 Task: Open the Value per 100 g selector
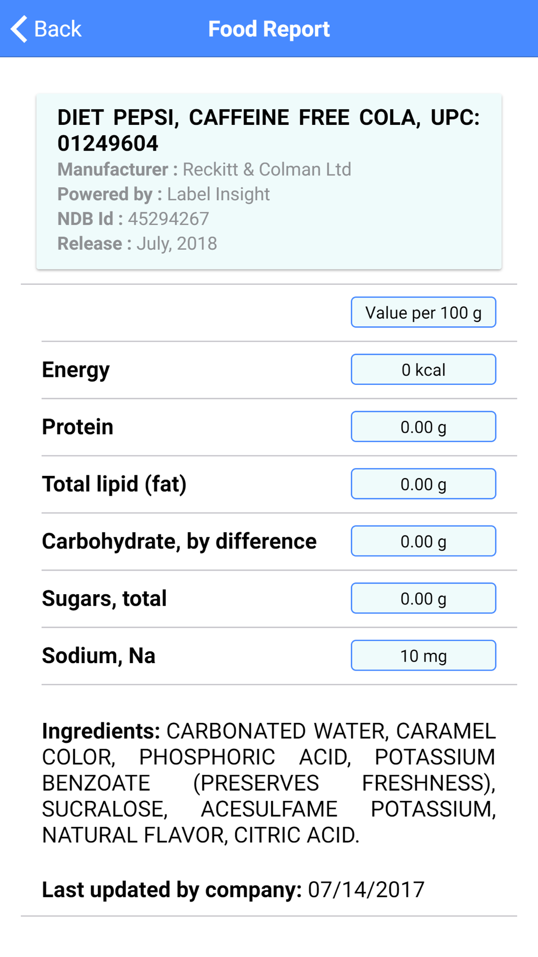[x=423, y=312]
